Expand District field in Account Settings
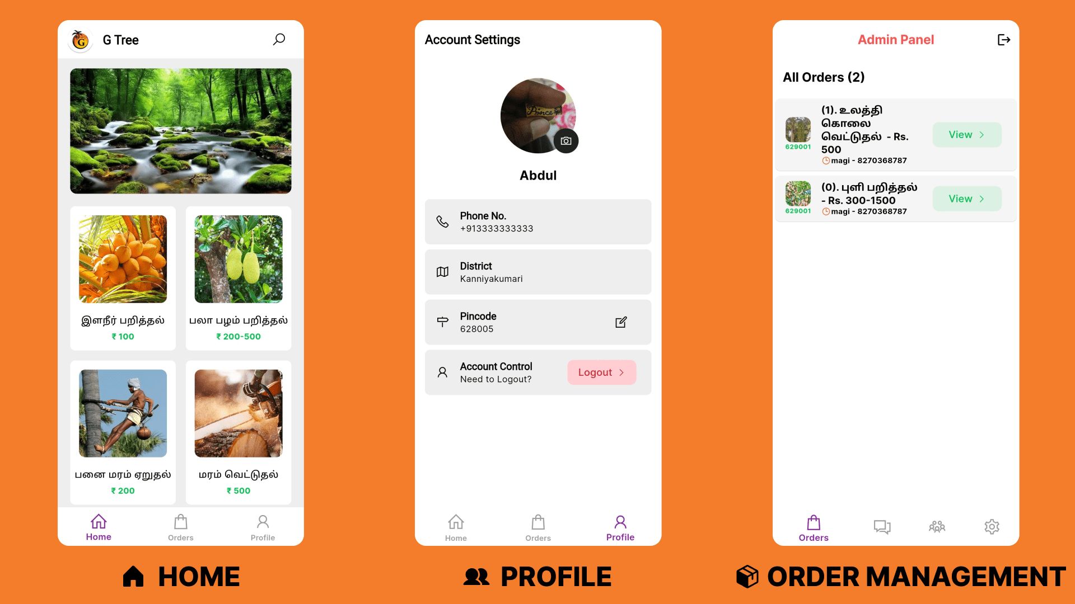This screenshot has height=604, width=1075. click(537, 272)
